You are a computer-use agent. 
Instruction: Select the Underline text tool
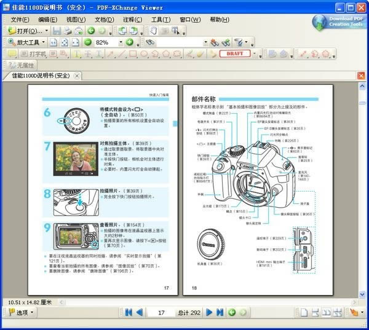point(99,54)
